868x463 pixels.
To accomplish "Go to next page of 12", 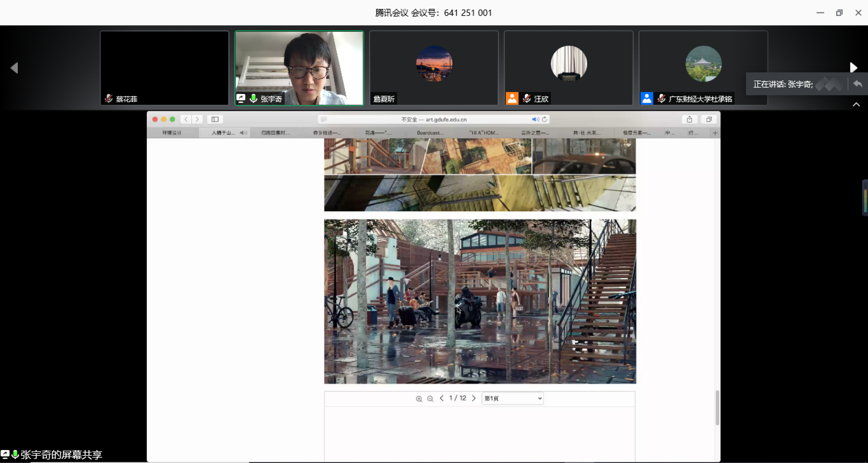I will point(474,398).
